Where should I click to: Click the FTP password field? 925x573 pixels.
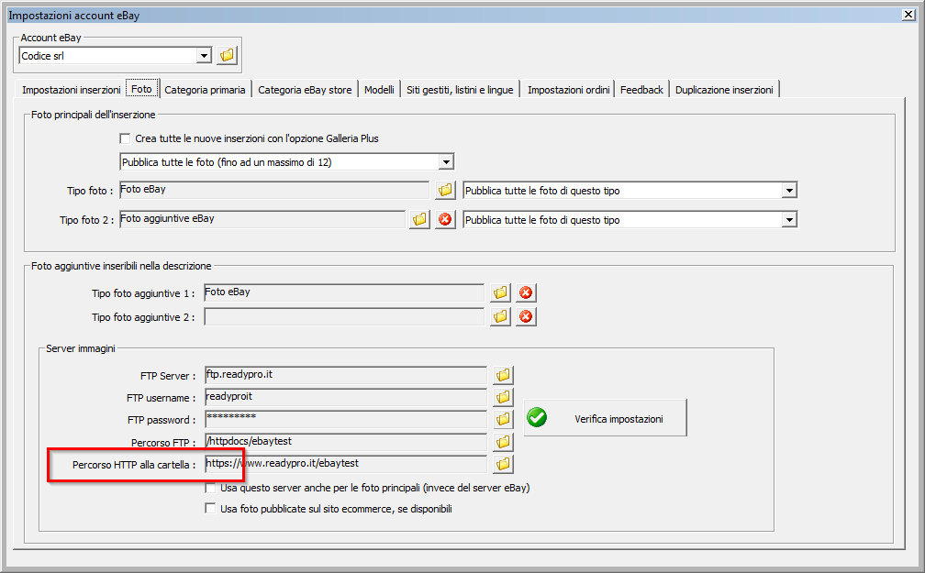(x=346, y=419)
